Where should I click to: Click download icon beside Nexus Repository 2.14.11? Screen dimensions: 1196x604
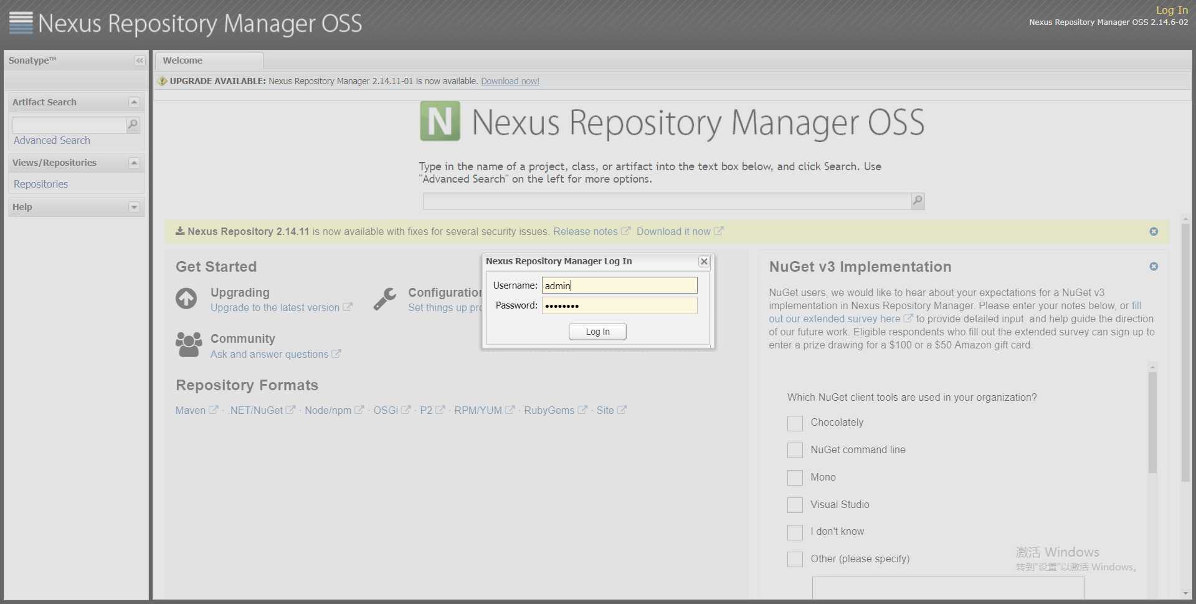pyautogui.click(x=180, y=231)
